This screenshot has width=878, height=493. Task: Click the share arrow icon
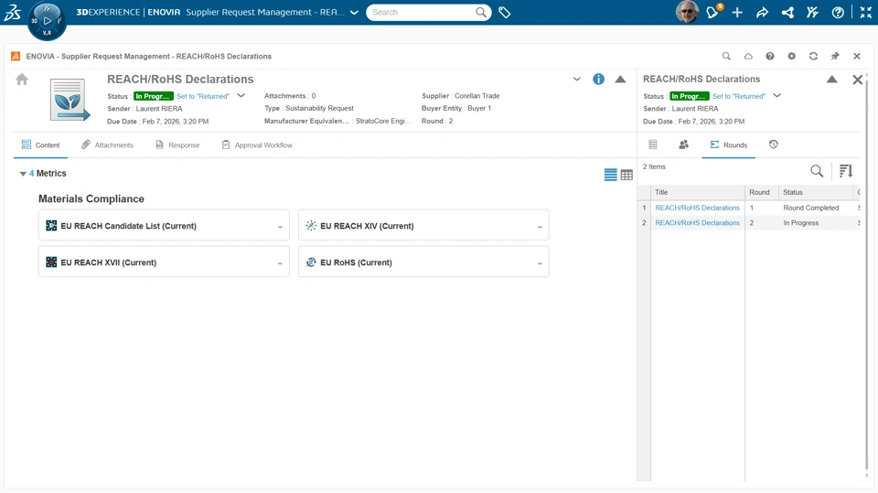[762, 12]
